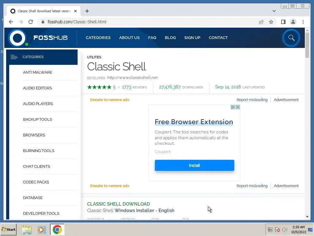Open the site search magnifier icon
This screenshot has height=236, width=314.
291,38
